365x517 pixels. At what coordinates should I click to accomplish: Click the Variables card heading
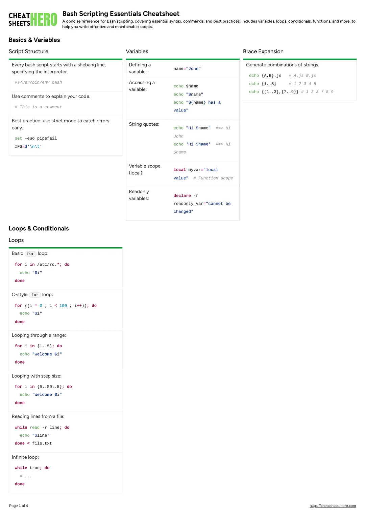click(137, 51)
